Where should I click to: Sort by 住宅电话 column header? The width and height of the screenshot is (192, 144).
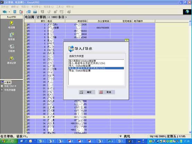(121, 21)
